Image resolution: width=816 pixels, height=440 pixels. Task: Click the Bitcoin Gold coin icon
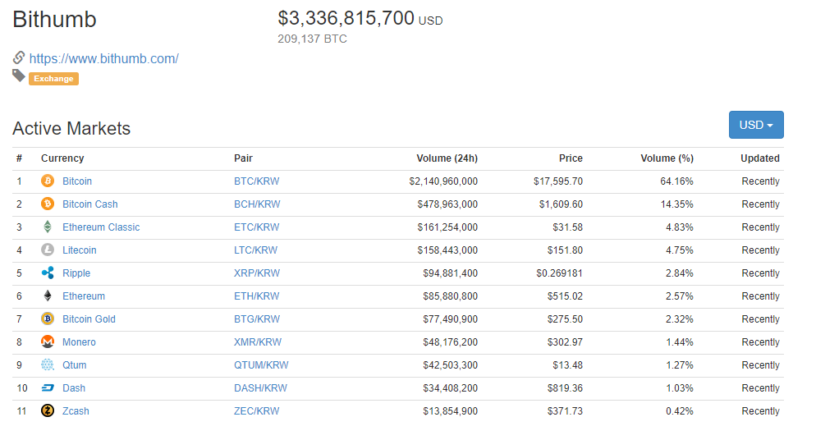(x=48, y=319)
